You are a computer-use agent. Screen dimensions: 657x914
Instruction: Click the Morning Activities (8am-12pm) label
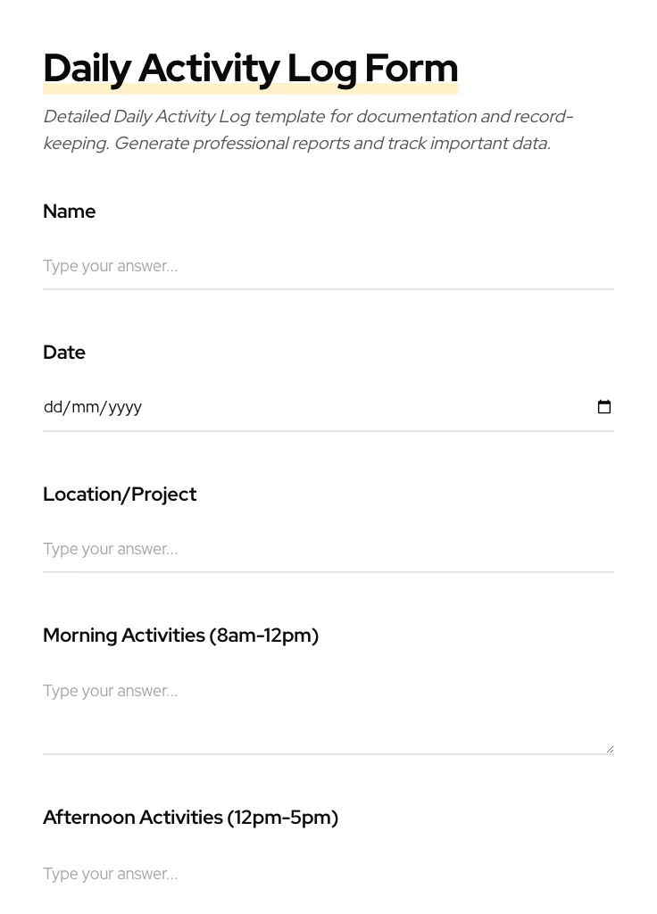(180, 636)
